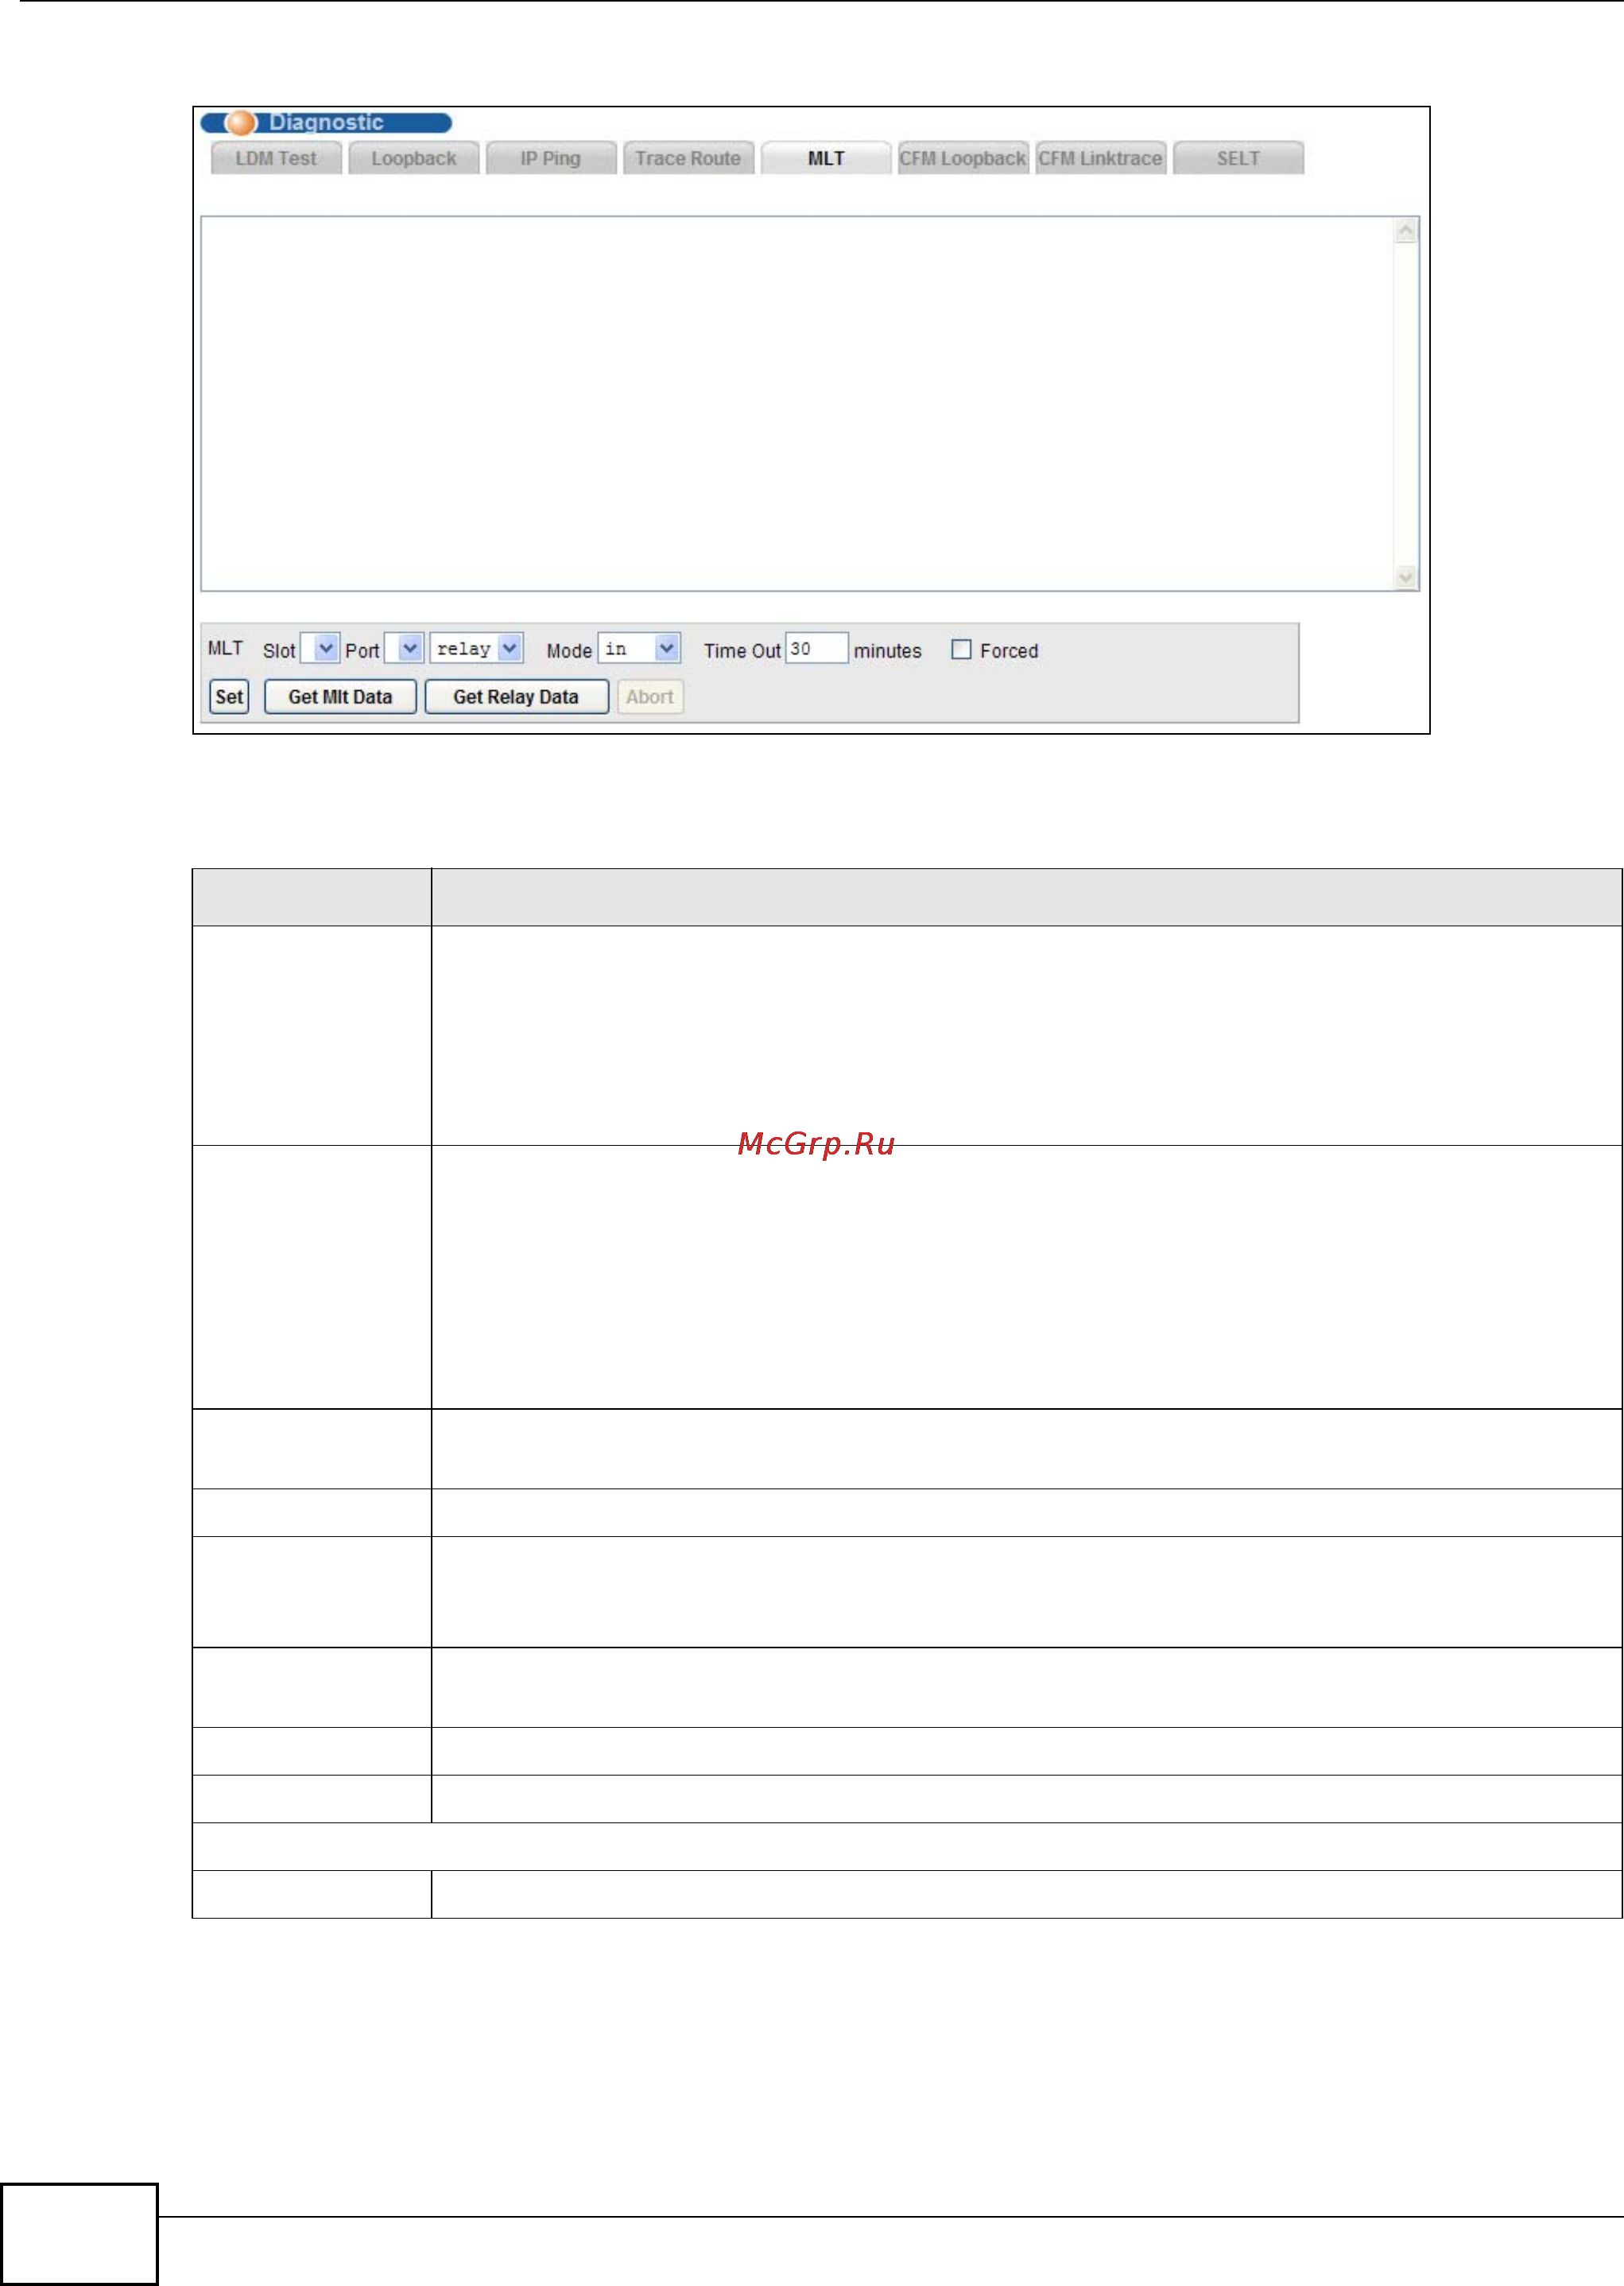The image size is (1624, 2286).
Task: Click the Time Out minutes field
Action: (x=816, y=649)
